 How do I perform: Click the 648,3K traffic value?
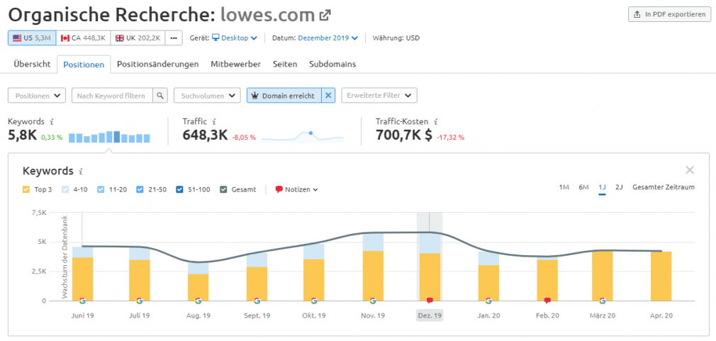[205, 135]
